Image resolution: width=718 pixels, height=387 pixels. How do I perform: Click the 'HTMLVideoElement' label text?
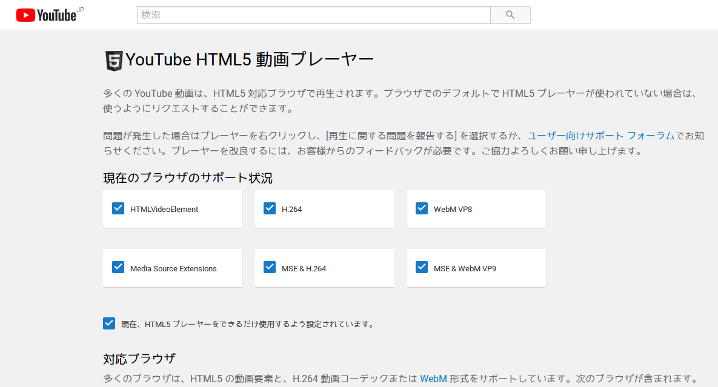coord(164,209)
